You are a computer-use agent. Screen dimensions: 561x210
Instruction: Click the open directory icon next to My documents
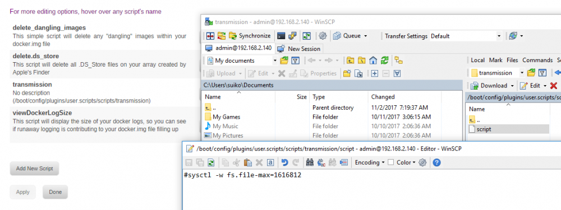pos(284,60)
